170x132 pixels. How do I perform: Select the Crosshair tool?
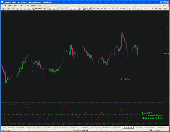133,9
